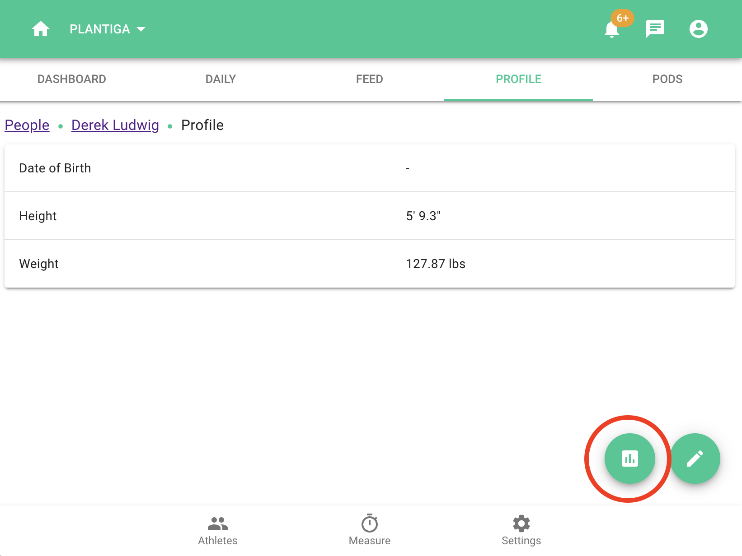Select the PROFILE tab

(518, 79)
